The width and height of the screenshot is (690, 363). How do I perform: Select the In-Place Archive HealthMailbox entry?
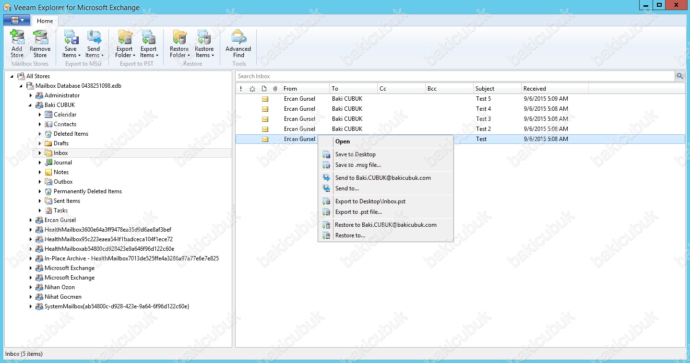[131, 258]
